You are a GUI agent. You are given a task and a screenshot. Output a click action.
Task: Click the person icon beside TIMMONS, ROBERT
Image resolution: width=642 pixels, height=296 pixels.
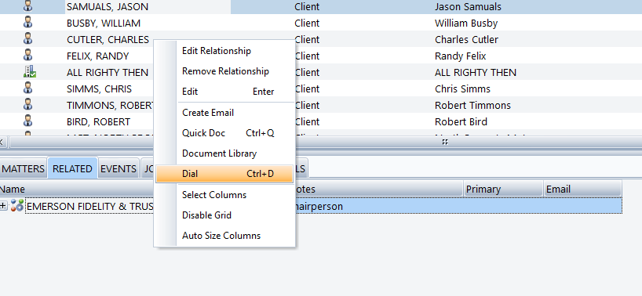pos(27,105)
